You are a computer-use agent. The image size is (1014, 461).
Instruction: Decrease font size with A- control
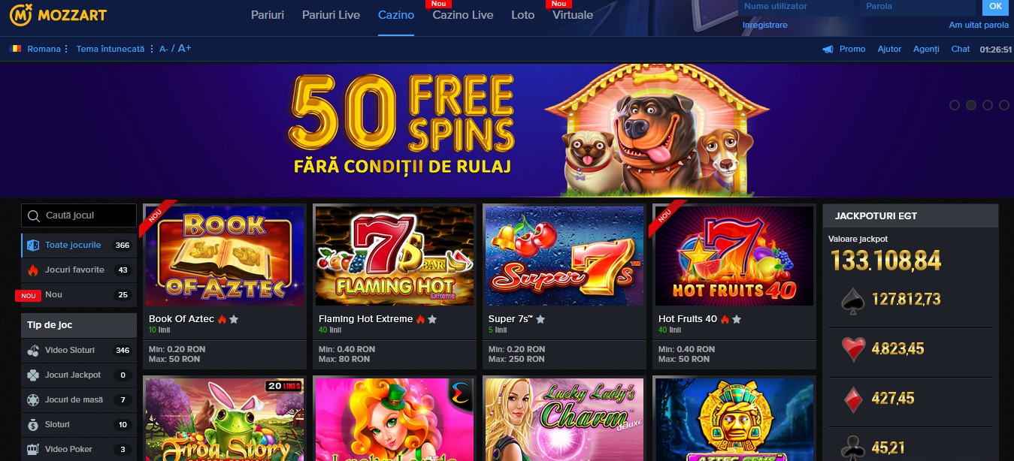pos(164,49)
